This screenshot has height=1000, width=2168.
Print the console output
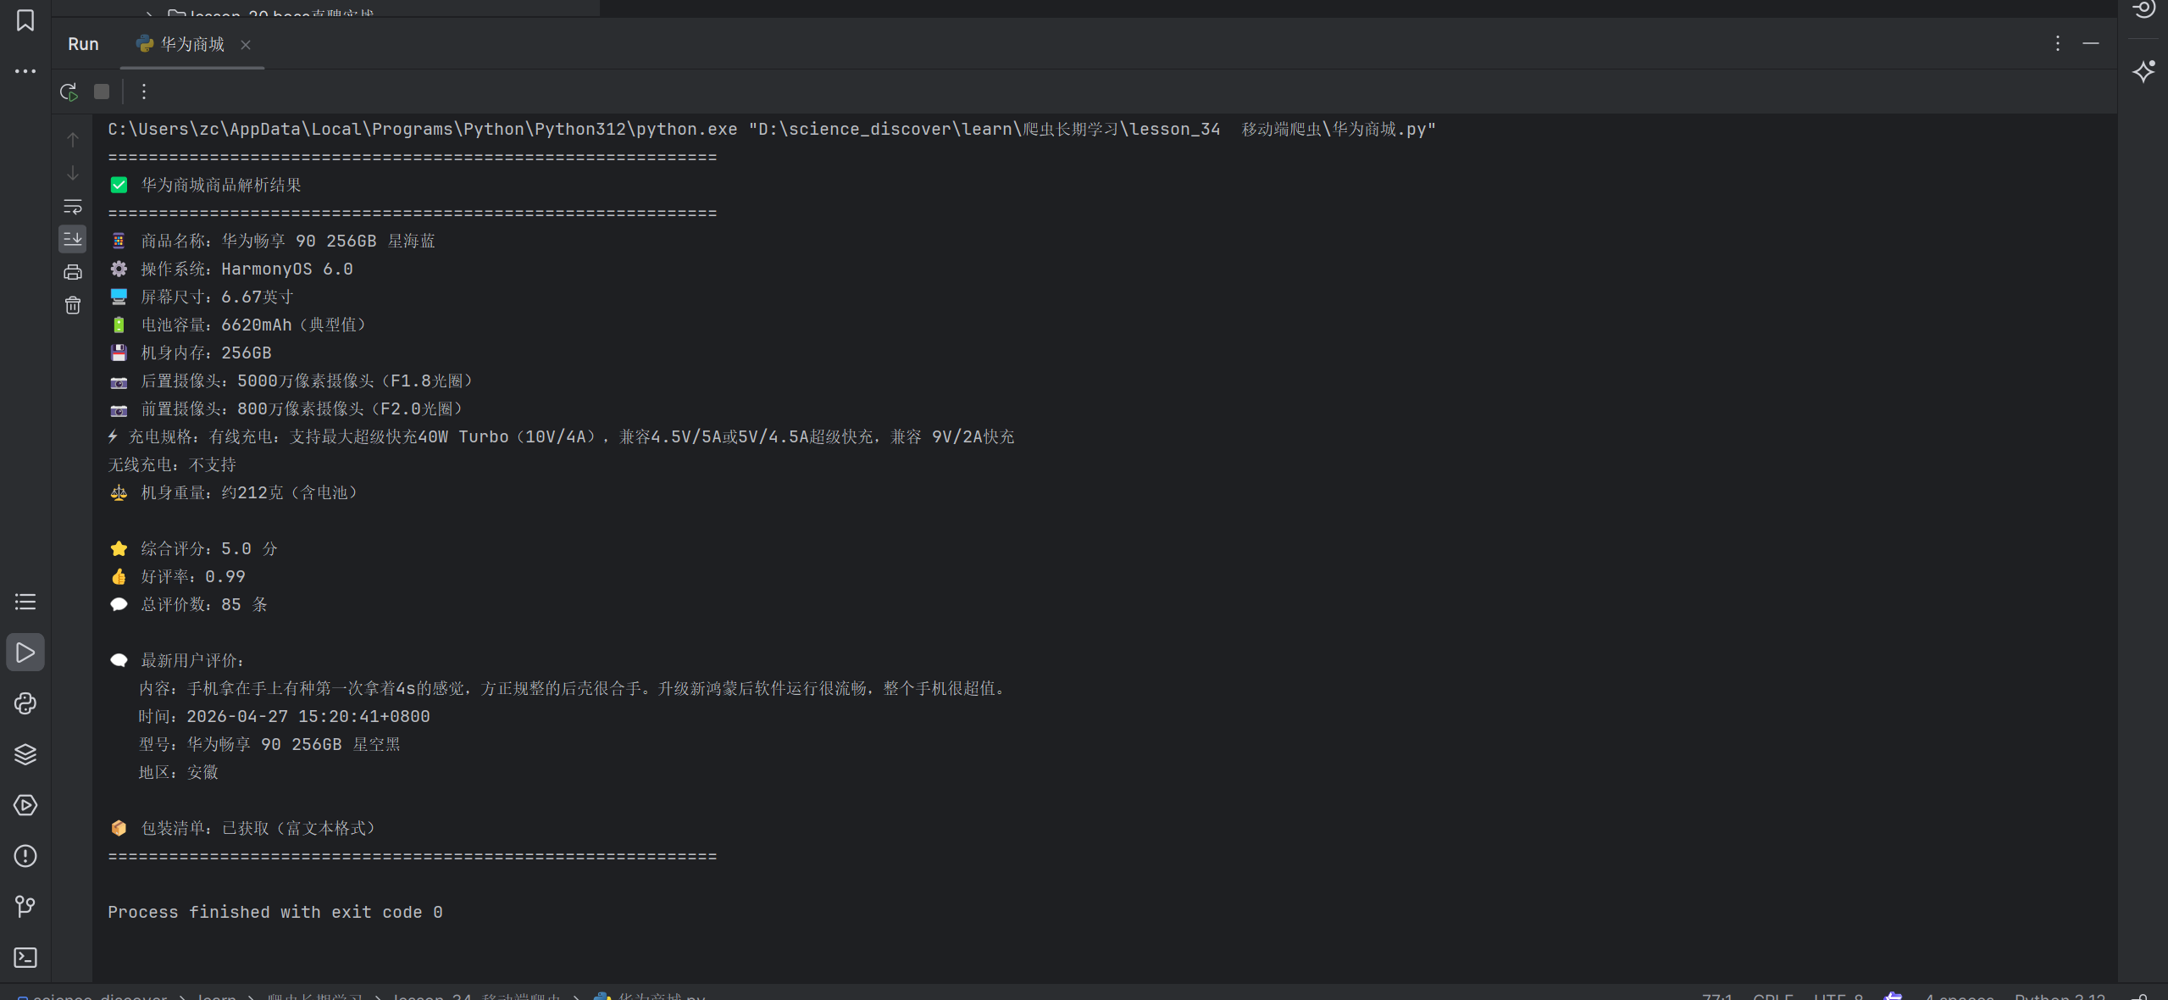(x=73, y=272)
